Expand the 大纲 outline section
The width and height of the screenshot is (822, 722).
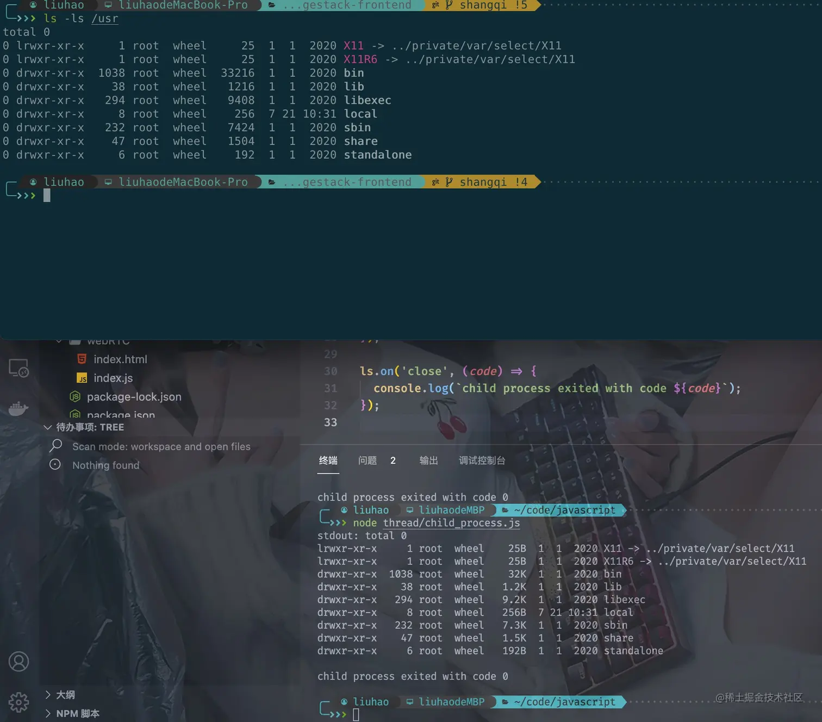point(60,695)
